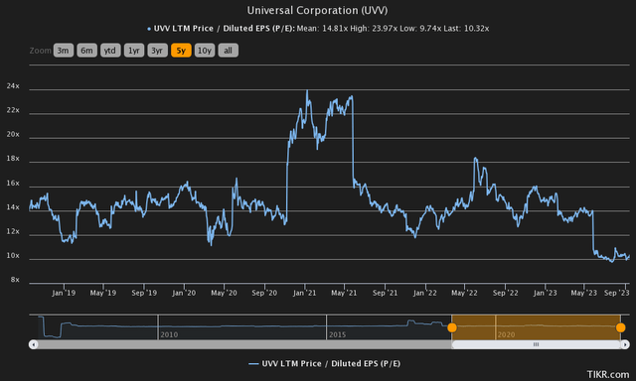This screenshot has height=381, width=636.
Task: Choose the 3yr zoom range
Action: tap(157, 51)
